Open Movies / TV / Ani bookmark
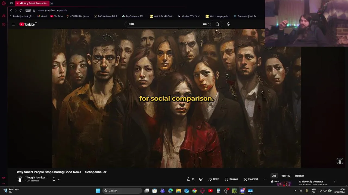This screenshot has height=195, width=348. coord(189,16)
